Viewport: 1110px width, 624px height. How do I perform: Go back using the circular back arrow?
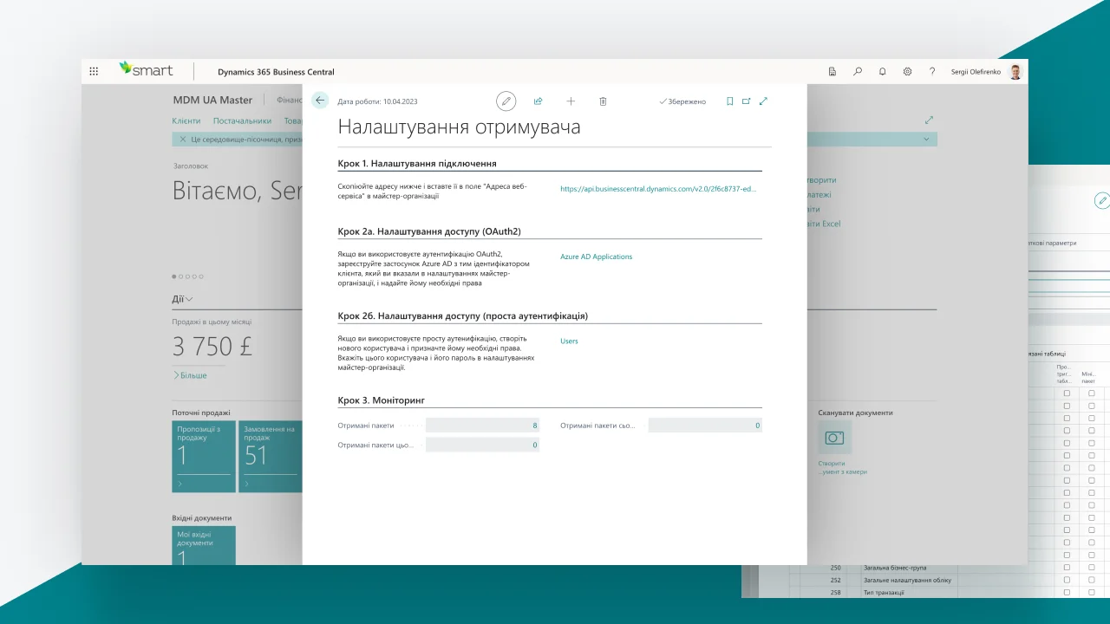(320, 101)
